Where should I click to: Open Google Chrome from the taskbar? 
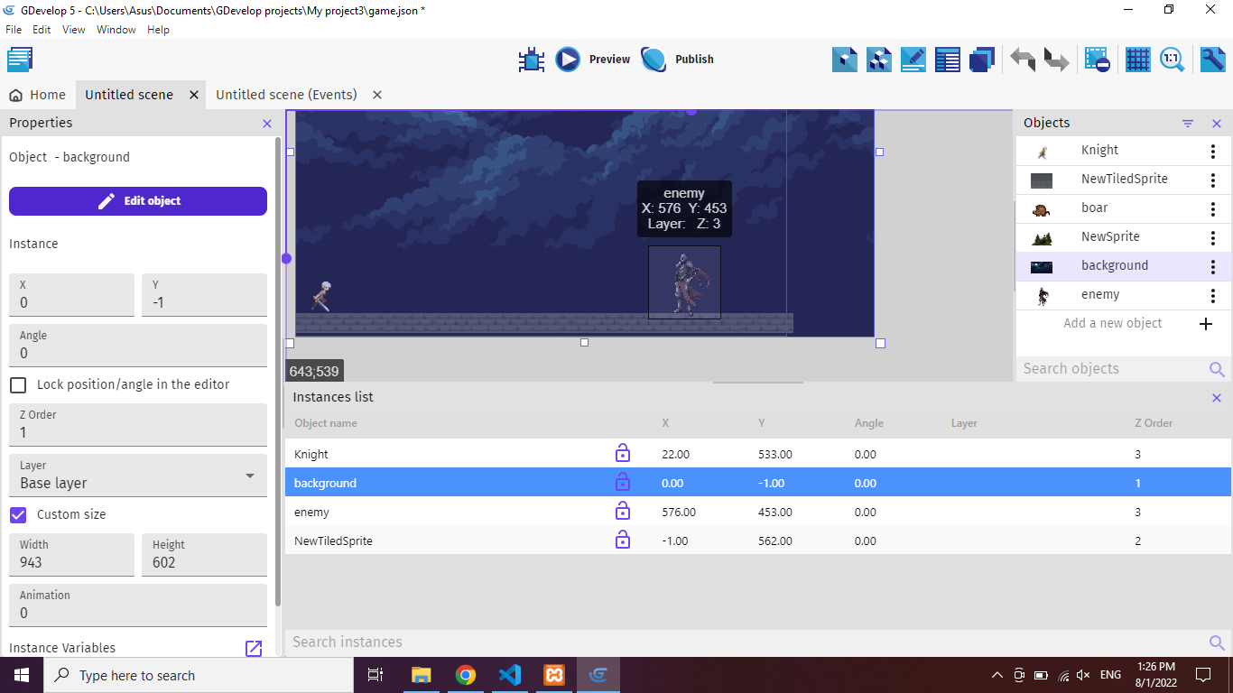pos(466,675)
